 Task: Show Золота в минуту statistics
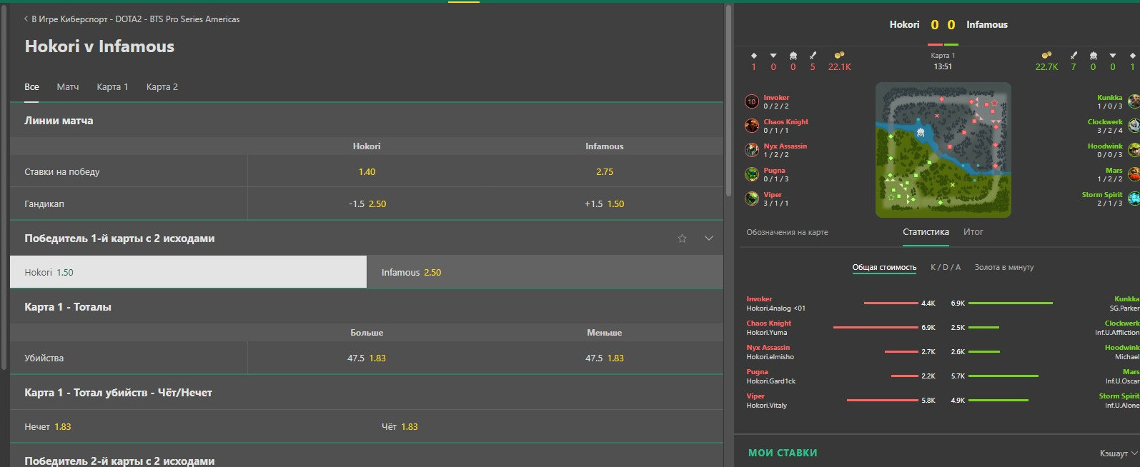(1004, 267)
